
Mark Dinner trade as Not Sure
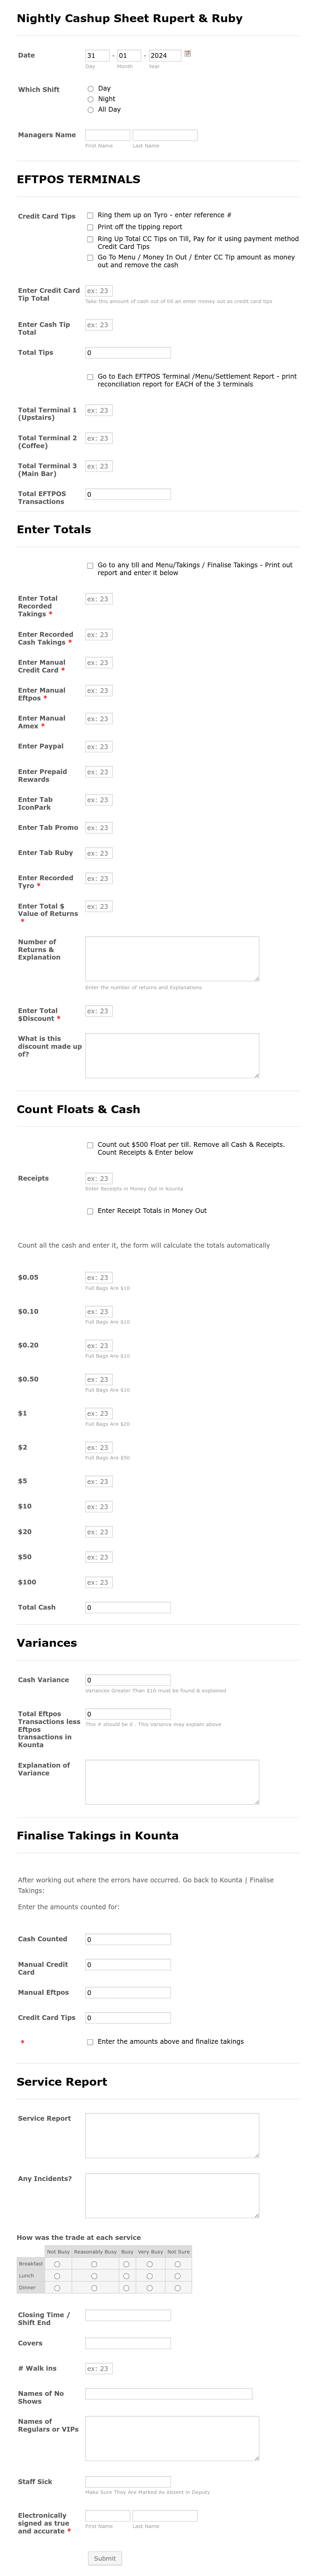(x=177, y=2287)
